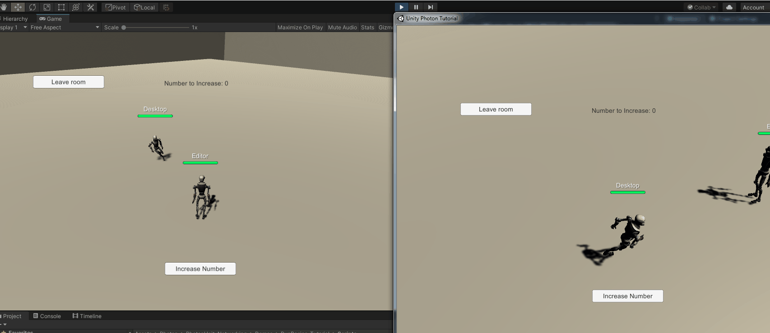Select the Rect tool

point(61,7)
